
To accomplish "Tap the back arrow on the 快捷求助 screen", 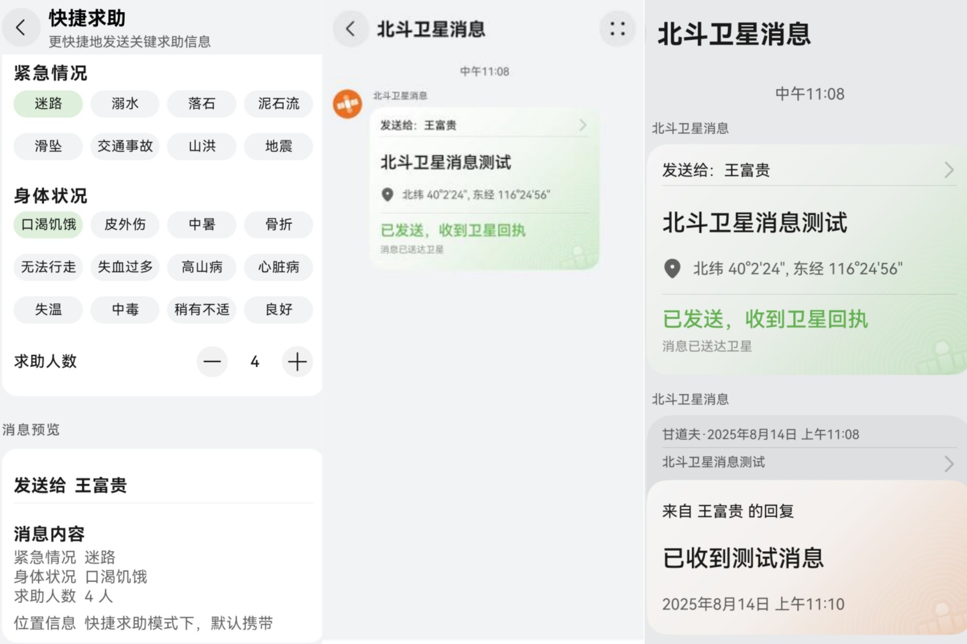I will pyautogui.click(x=20, y=28).
